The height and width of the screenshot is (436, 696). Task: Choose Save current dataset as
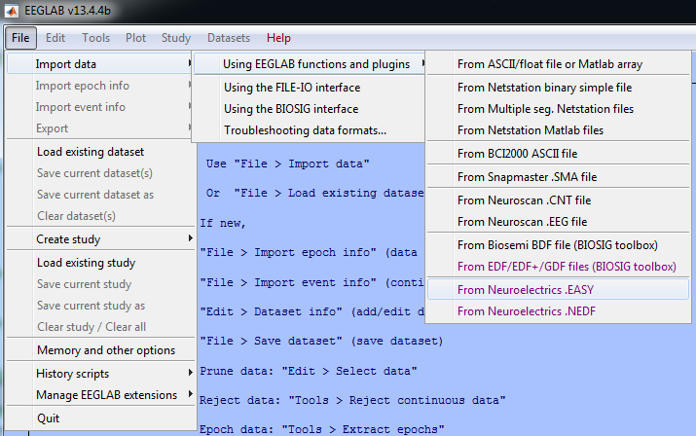(101, 194)
